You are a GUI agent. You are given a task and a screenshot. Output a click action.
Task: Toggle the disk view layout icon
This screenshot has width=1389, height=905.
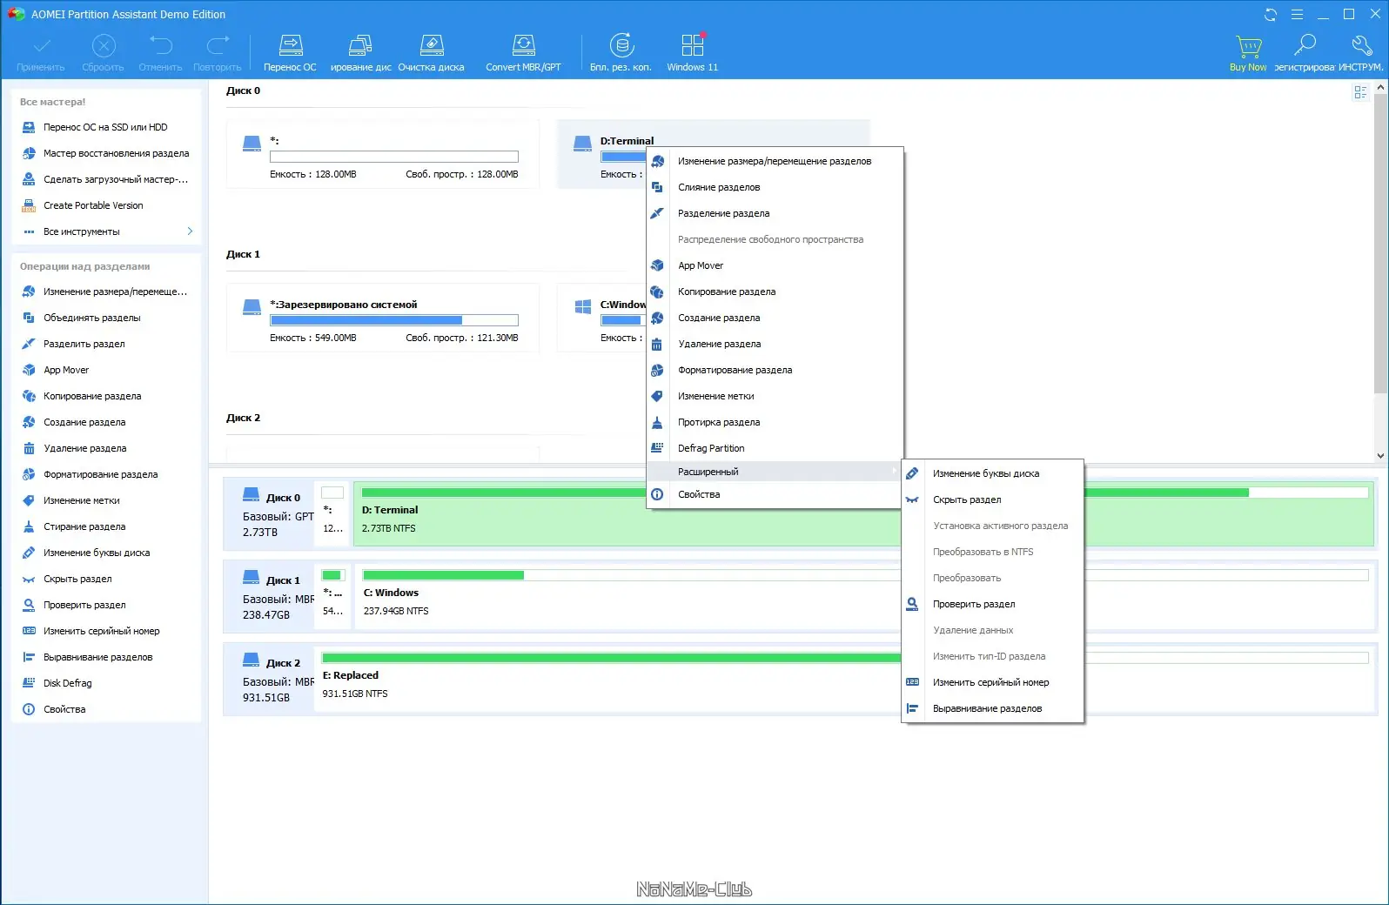(x=1360, y=92)
